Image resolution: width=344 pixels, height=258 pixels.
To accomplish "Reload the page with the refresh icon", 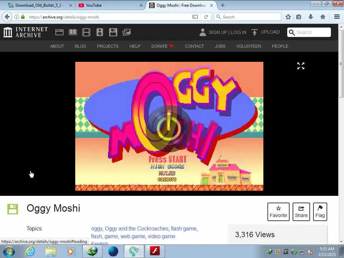I will (206, 17).
